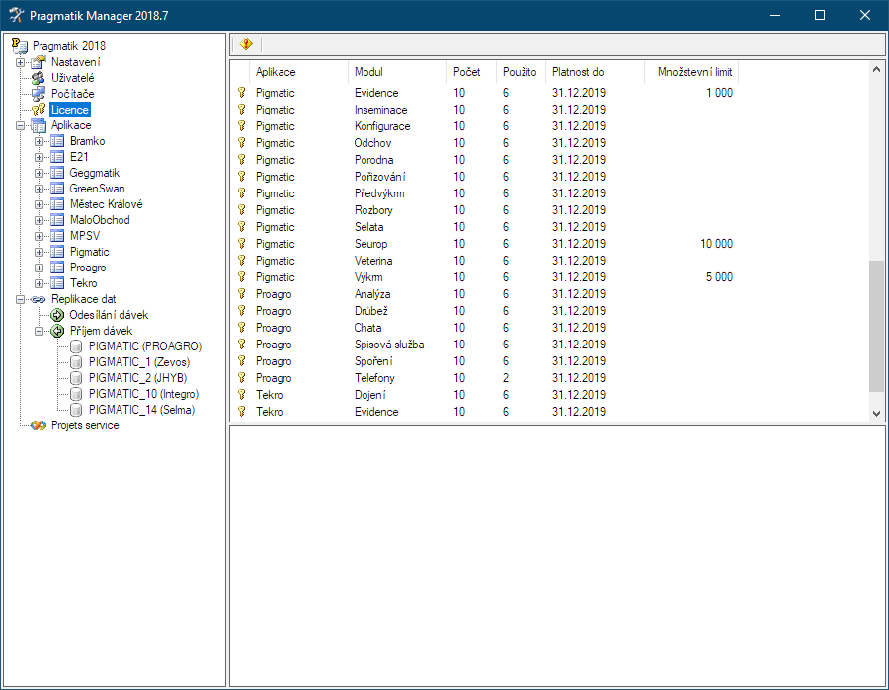The image size is (889, 690).
Task: Select PIGMATIC_2 (JHYB) in the tree
Action: [137, 378]
